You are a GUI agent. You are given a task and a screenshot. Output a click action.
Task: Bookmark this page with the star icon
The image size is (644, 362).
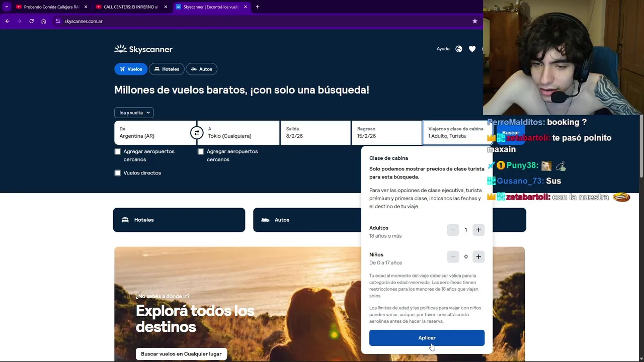click(x=474, y=21)
